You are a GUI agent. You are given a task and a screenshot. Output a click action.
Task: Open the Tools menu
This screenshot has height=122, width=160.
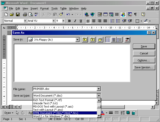tap(54, 8)
